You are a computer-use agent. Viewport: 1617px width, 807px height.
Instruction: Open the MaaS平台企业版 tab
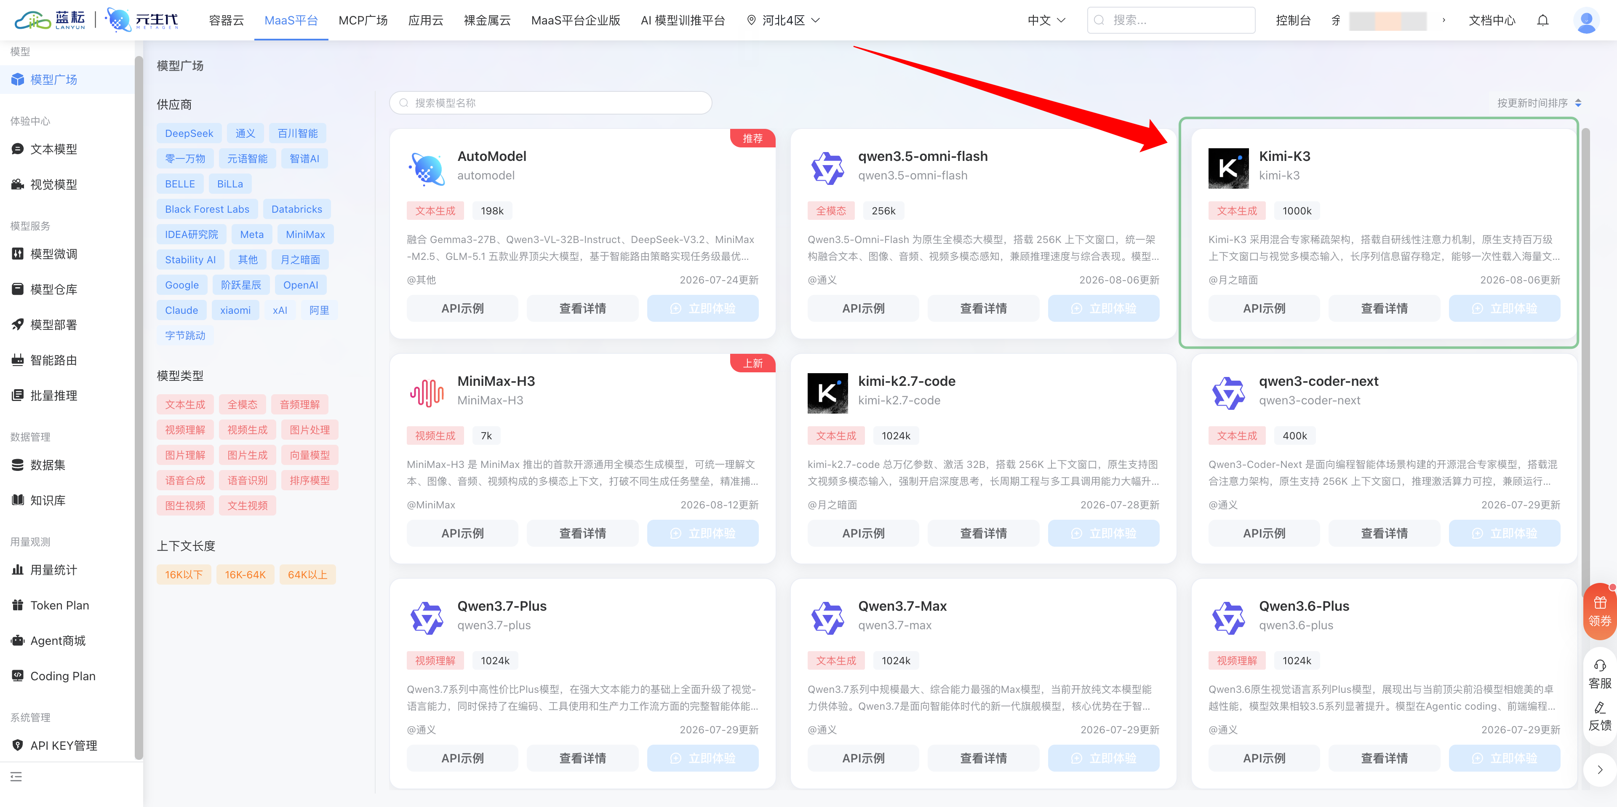576,20
